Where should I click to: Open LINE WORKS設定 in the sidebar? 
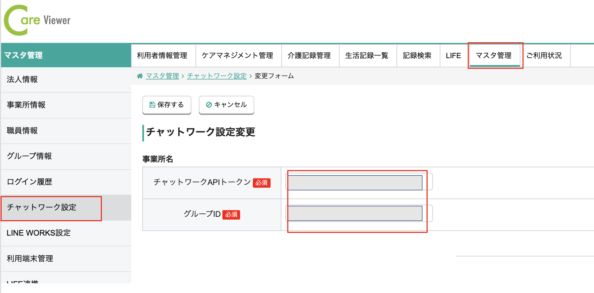tap(39, 233)
